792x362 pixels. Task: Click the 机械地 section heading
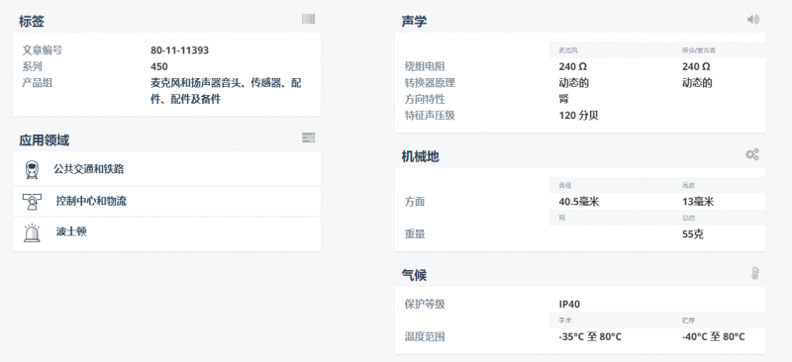click(x=420, y=156)
